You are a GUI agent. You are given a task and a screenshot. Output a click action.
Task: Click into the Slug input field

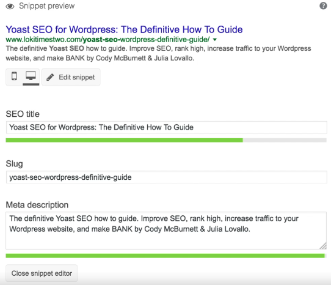[166, 177]
